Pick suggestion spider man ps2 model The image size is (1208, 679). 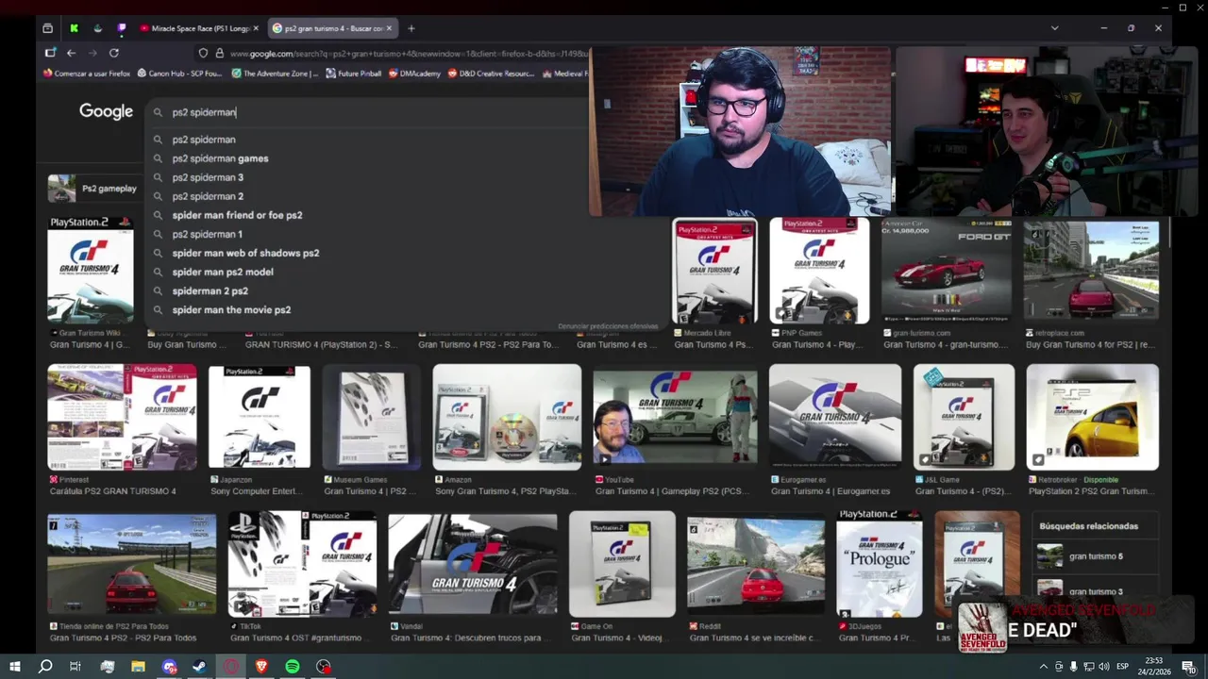pyautogui.click(x=223, y=272)
